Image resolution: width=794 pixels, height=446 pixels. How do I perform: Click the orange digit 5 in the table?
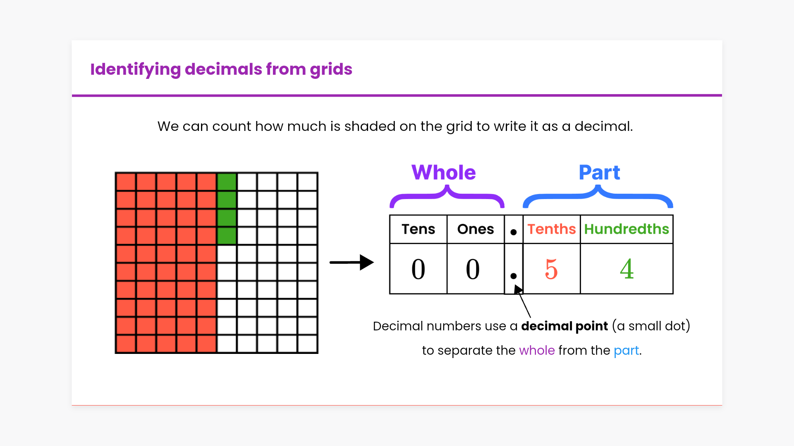click(551, 269)
